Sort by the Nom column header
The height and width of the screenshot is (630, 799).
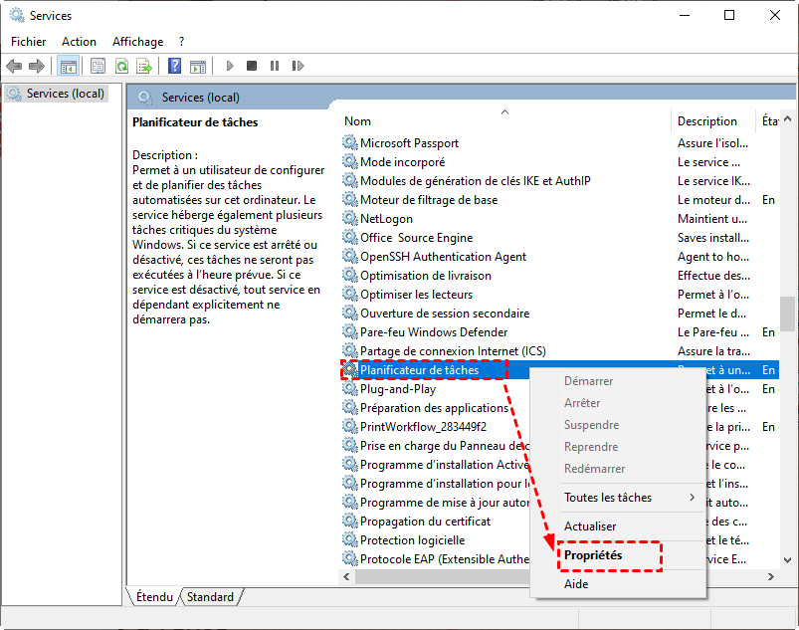357,121
